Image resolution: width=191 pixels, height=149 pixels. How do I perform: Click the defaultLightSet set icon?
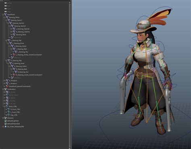(6, 121)
